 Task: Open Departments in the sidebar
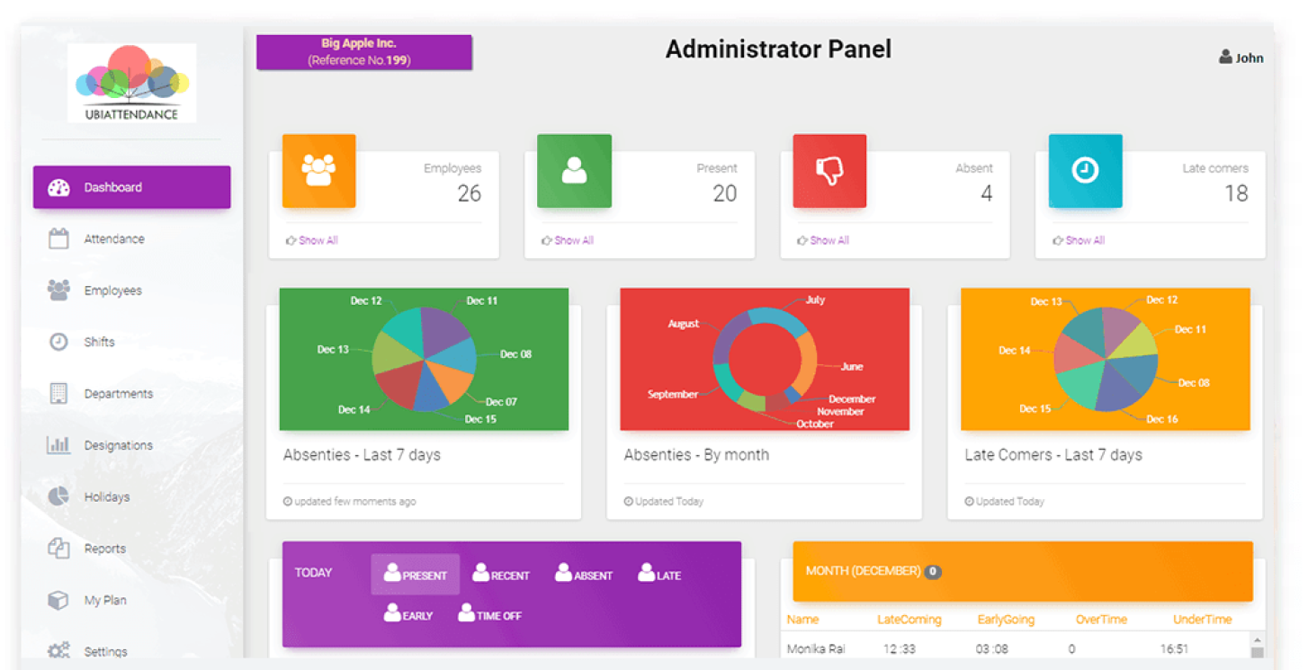pos(119,394)
